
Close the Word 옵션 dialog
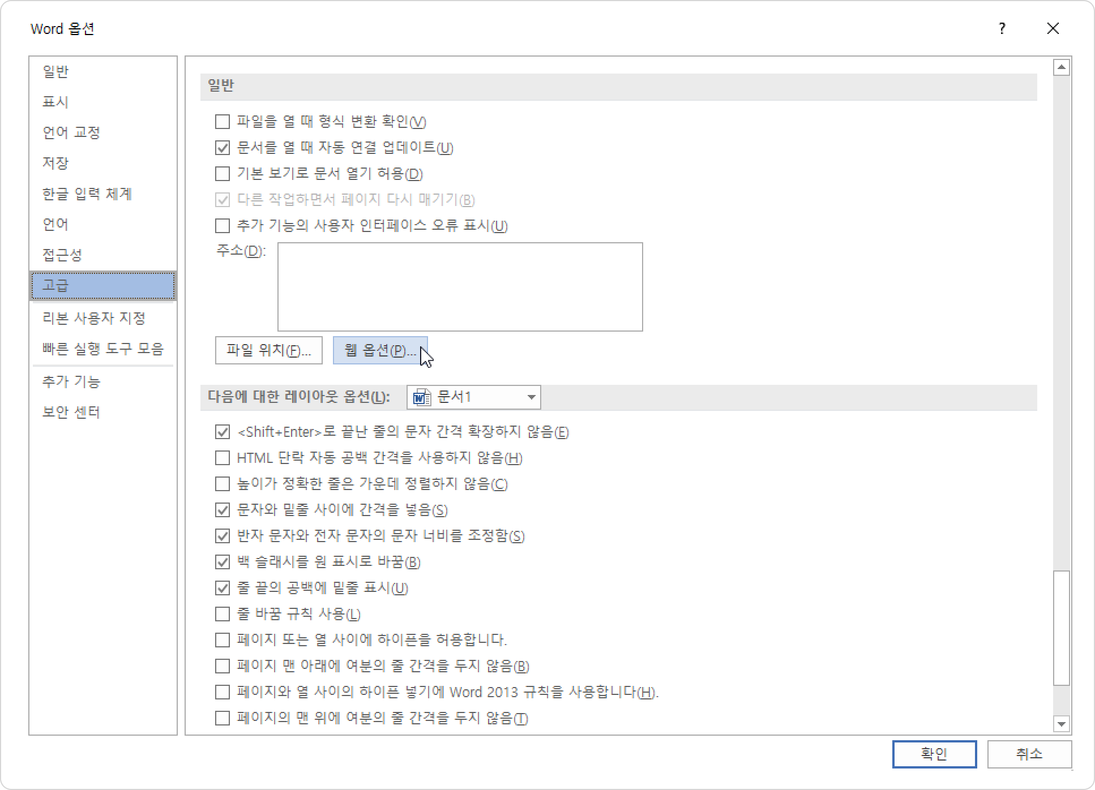click(1053, 29)
